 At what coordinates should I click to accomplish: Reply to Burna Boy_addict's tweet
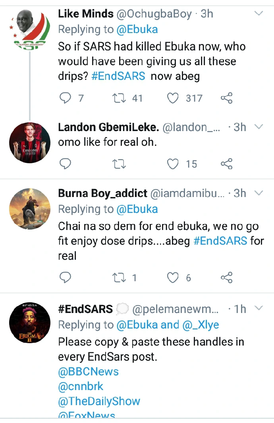click(65, 278)
